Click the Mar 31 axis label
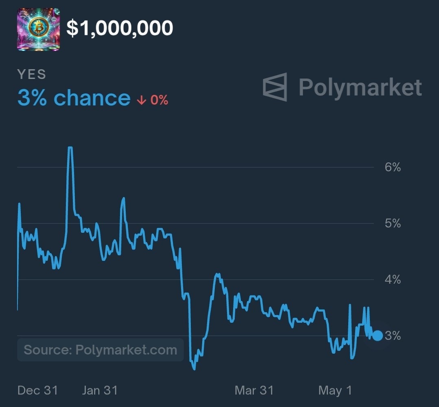Image resolution: width=439 pixels, height=407 pixels. point(254,390)
